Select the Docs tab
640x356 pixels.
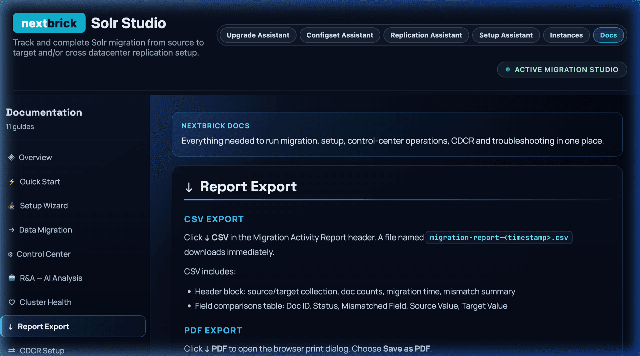tap(608, 35)
